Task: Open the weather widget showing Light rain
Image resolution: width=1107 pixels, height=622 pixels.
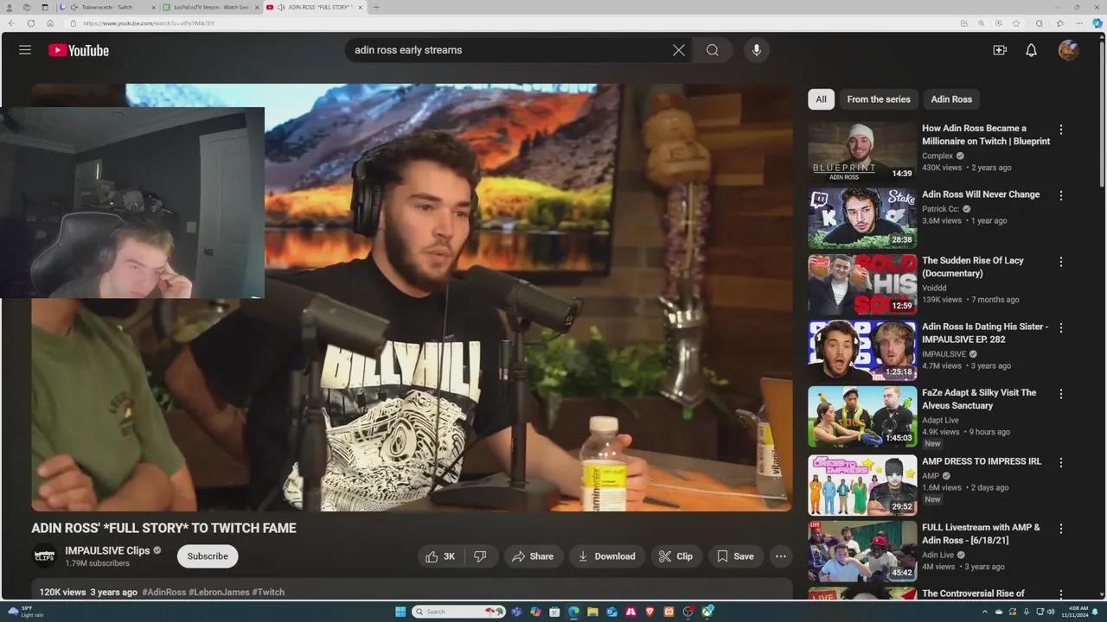Action: (25, 612)
